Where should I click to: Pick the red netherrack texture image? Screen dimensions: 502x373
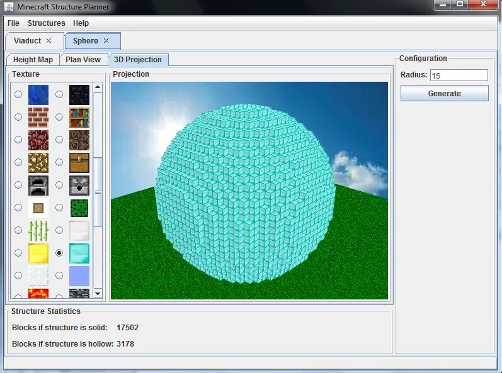click(x=38, y=140)
